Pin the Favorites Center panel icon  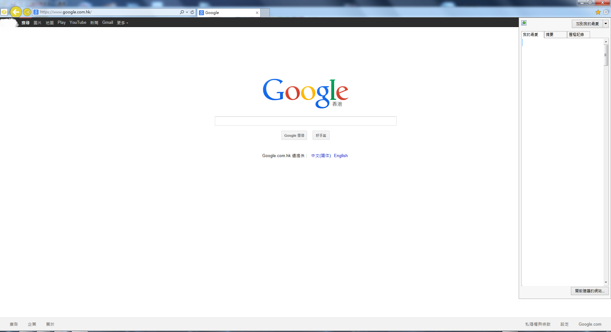tap(524, 23)
